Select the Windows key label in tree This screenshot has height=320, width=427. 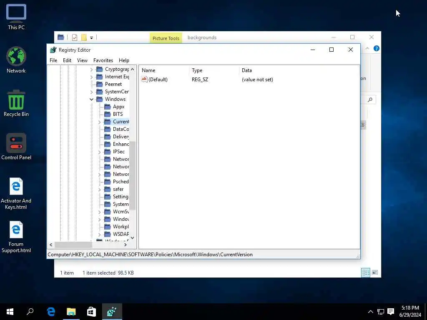tap(115, 99)
